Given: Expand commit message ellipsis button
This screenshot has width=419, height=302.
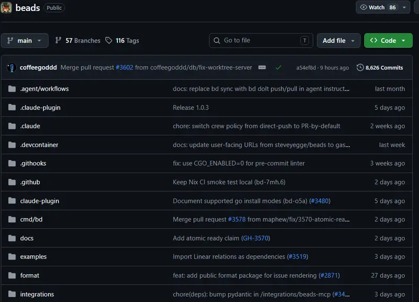Looking at the screenshot, I should pyautogui.click(x=262, y=68).
